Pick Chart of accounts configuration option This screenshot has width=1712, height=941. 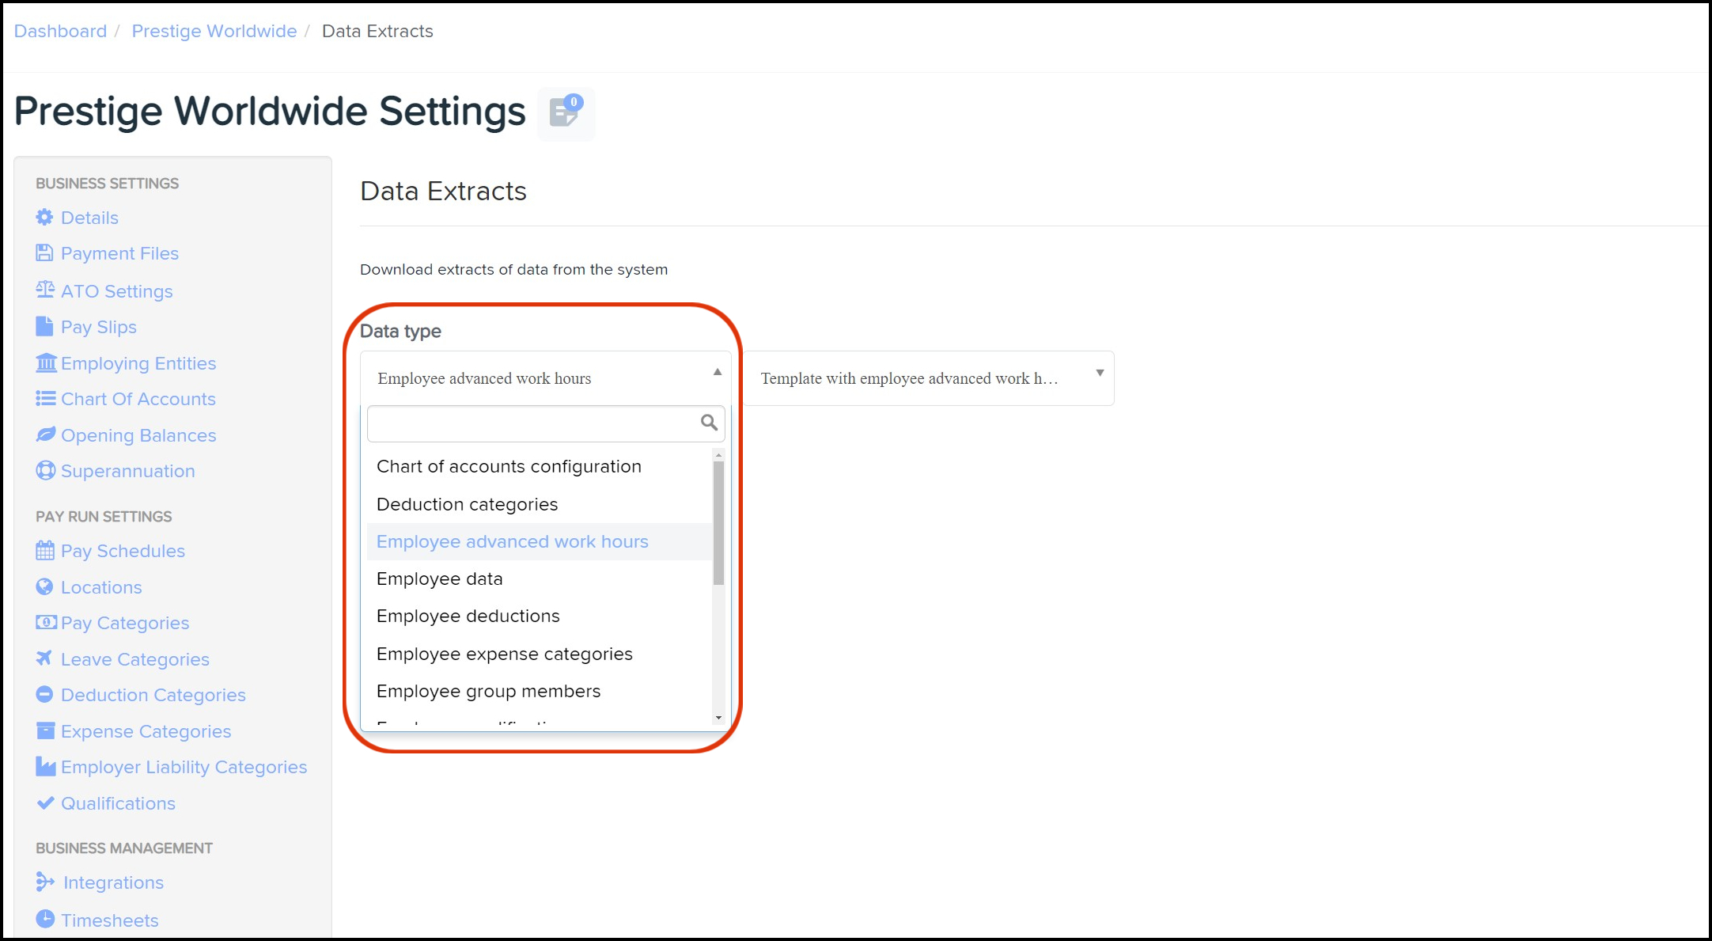509,467
